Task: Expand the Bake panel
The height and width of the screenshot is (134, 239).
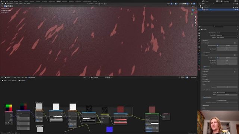Action: coord(204,108)
